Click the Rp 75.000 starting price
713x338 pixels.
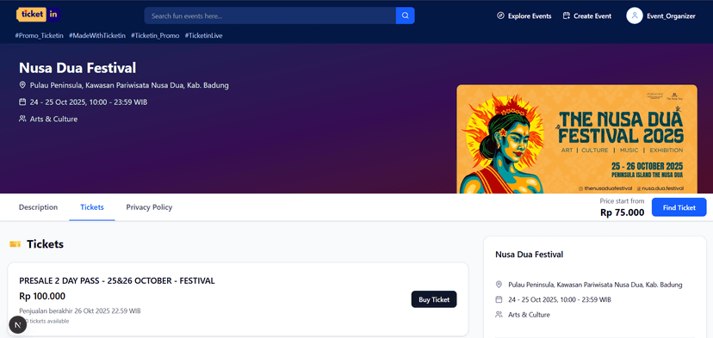622,212
